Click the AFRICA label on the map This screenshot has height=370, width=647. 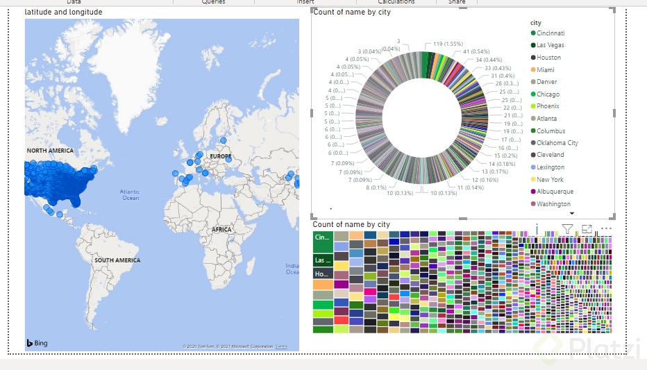pyautogui.click(x=221, y=229)
